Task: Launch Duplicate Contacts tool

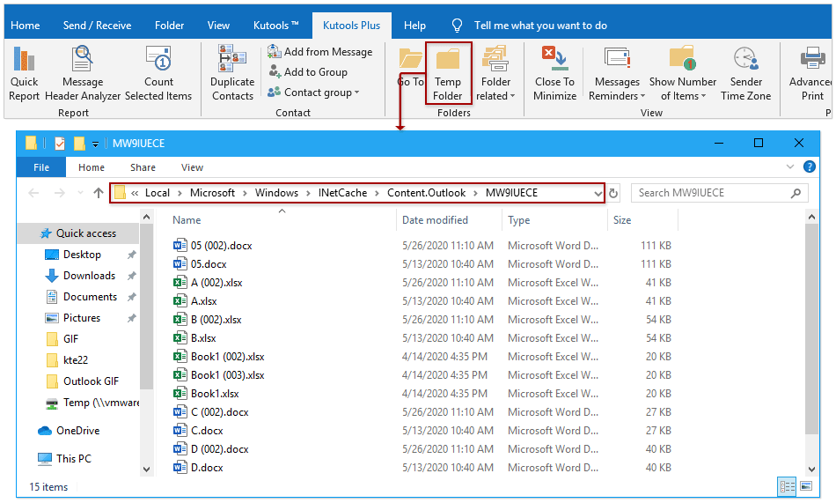Action: [232, 74]
